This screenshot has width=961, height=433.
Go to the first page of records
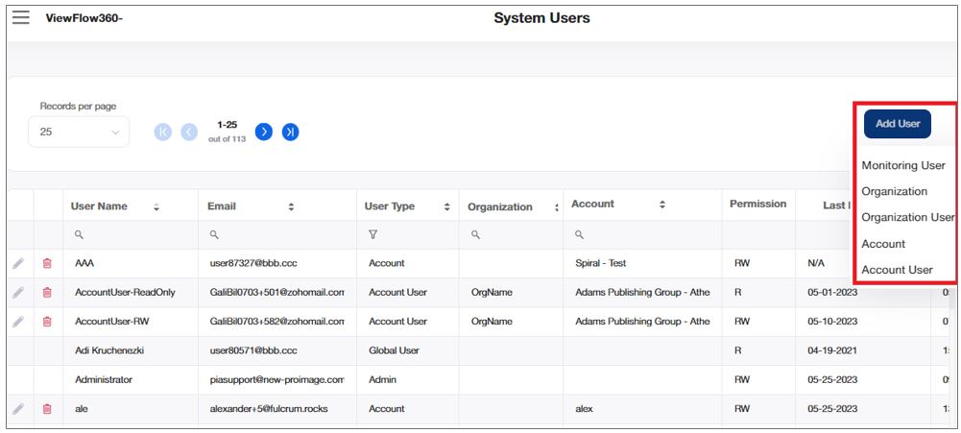point(163,132)
